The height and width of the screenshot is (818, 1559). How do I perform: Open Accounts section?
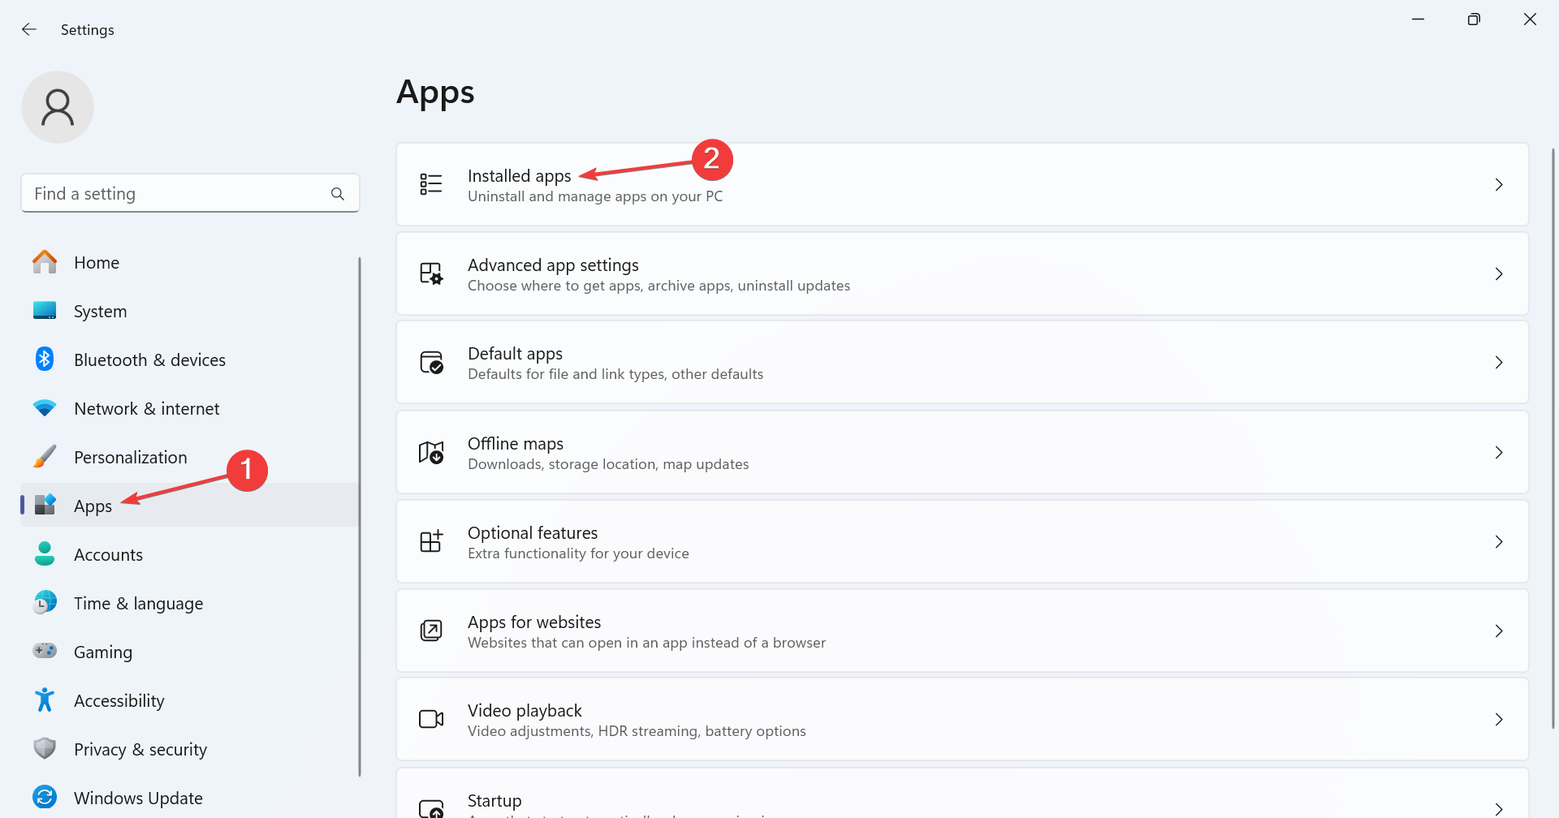coord(189,554)
